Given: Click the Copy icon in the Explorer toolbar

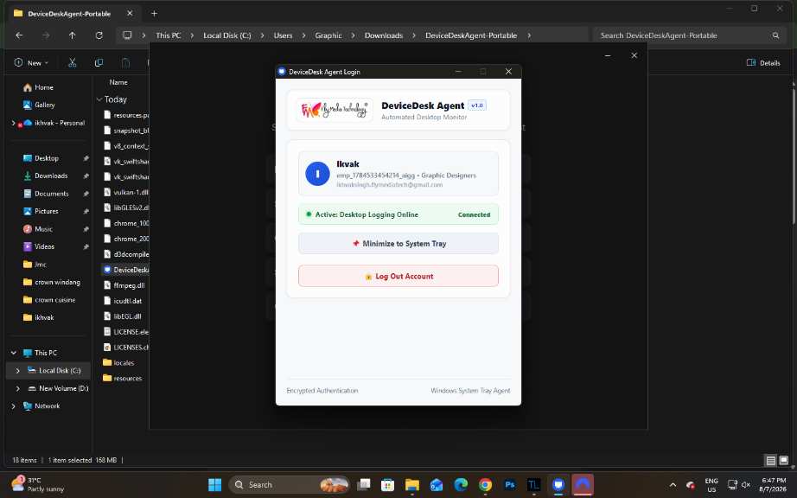Looking at the screenshot, I should 99,62.
